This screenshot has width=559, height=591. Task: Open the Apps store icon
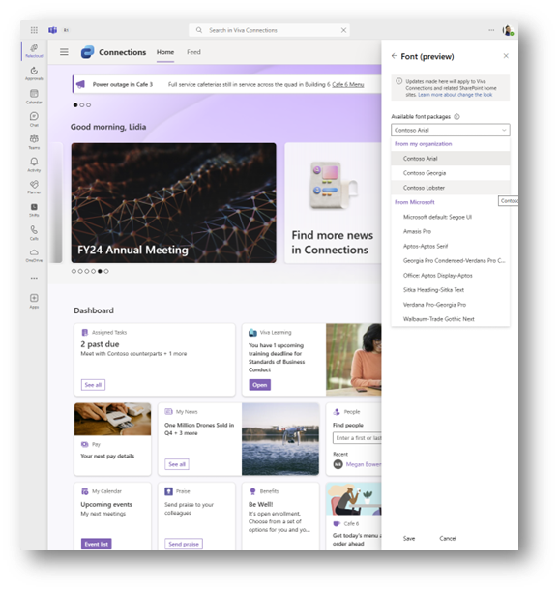click(34, 301)
